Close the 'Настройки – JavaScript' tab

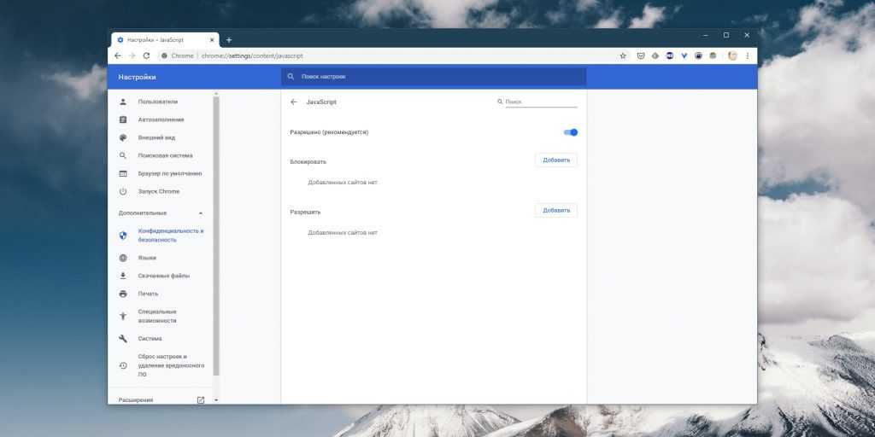click(212, 39)
